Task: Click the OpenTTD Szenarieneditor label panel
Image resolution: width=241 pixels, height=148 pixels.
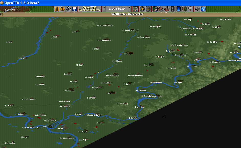Action: point(89,9)
